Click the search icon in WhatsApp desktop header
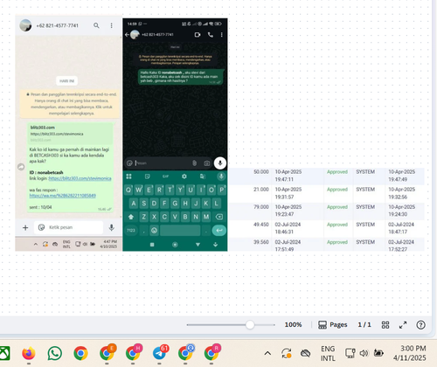Viewport: 437px width, 367px height. coord(96,25)
